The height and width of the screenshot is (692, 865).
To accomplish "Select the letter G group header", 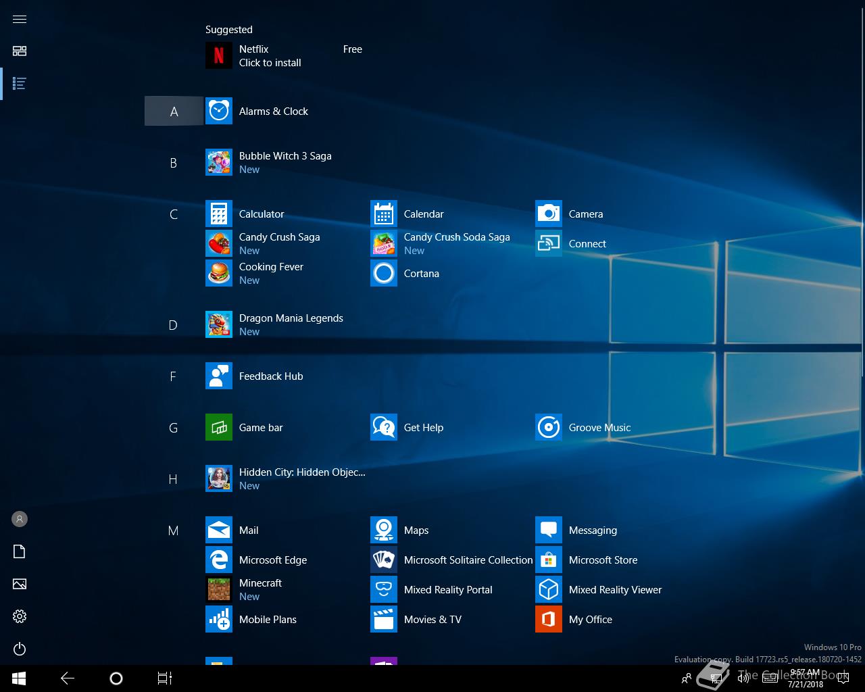I will (x=174, y=427).
